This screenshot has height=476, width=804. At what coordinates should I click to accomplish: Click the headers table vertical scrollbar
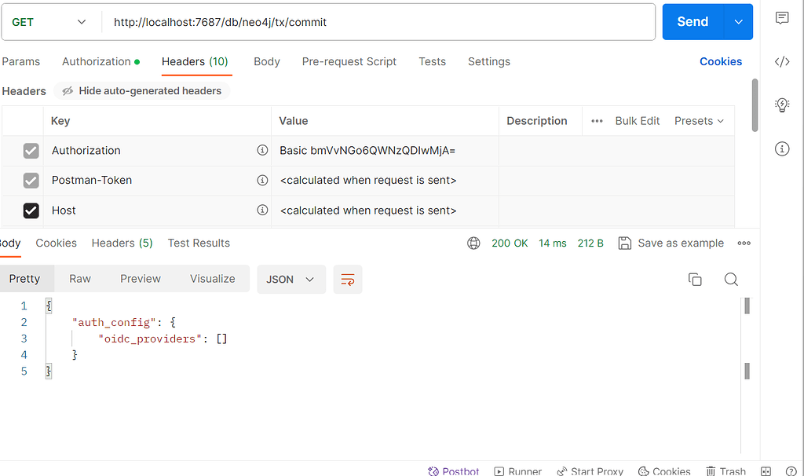[755, 106]
